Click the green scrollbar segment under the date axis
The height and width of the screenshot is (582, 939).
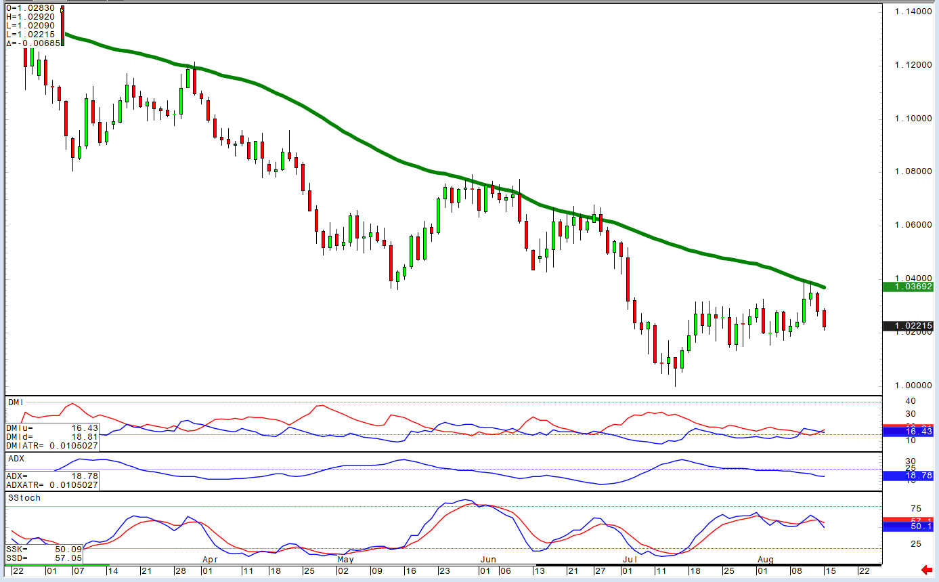(57, 565)
